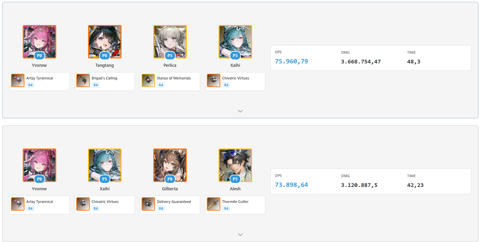Click the P5 badge on first-team Xaihi
Image resolution: width=480 pixels, height=242 pixels.
[x=235, y=56]
